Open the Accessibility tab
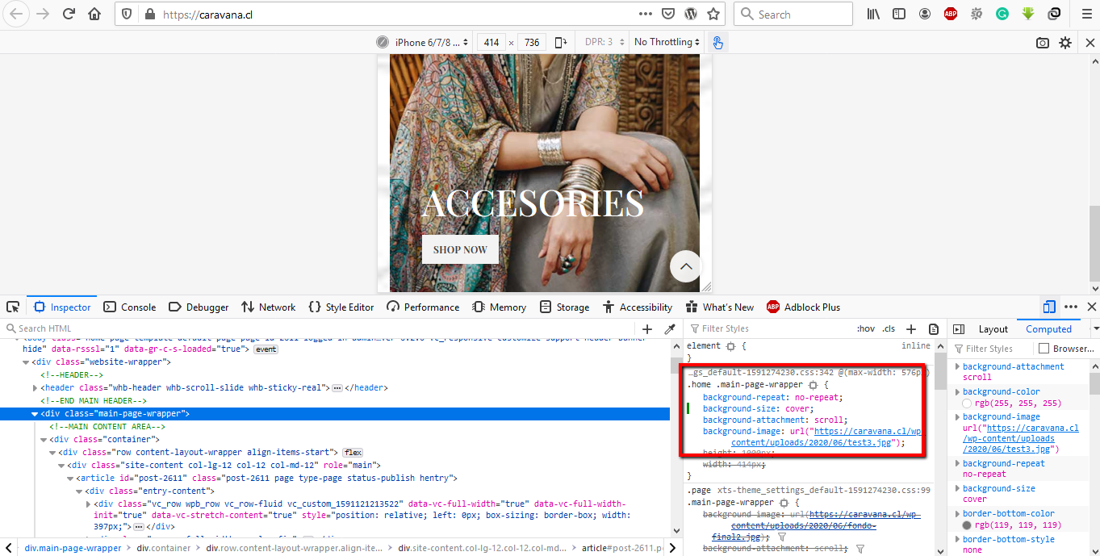Image resolution: width=1100 pixels, height=556 pixels. pos(637,307)
